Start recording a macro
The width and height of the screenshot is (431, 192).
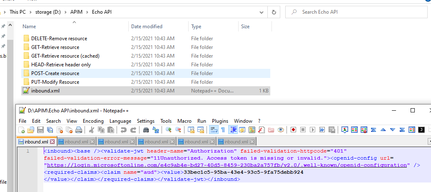pyautogui.click(x=293, y=130)
